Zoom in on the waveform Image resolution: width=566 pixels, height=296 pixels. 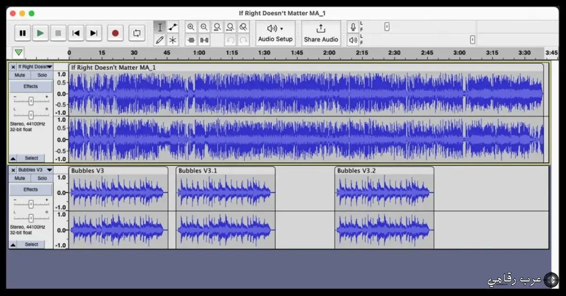191,27
